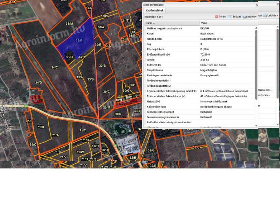Click the 71/A parcel label
Viewport: 280px width, 215px height.
(55, 135)
